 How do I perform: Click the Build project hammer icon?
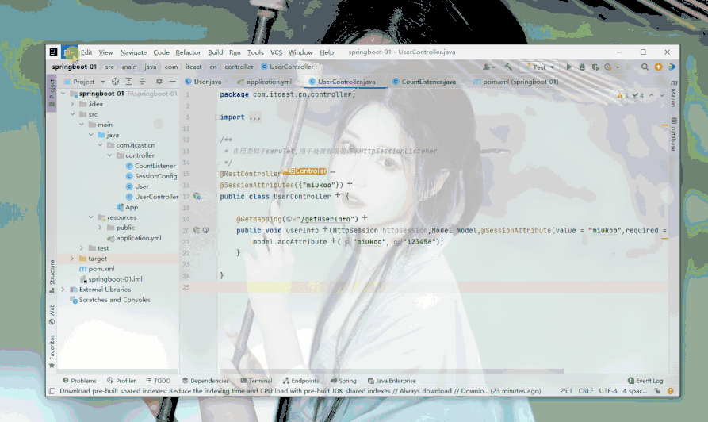(x=508, y=67)
